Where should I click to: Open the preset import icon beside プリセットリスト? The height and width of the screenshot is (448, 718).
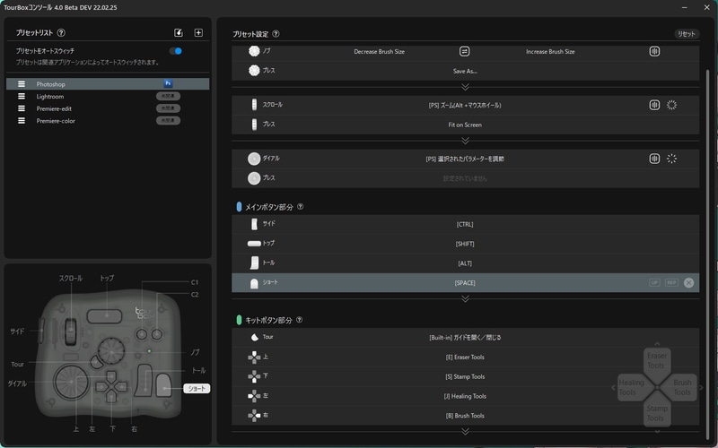(x=179, y=32)
